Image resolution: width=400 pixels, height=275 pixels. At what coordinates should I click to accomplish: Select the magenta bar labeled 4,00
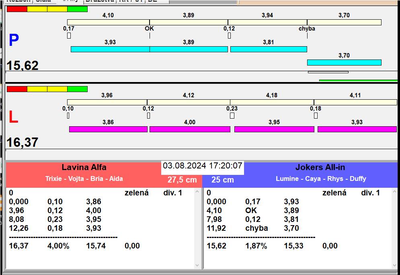click(x=190, y=129)
